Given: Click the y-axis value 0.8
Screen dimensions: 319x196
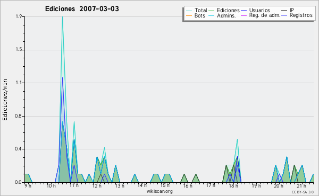Looking at the screenshot, I should coord(18,116).
